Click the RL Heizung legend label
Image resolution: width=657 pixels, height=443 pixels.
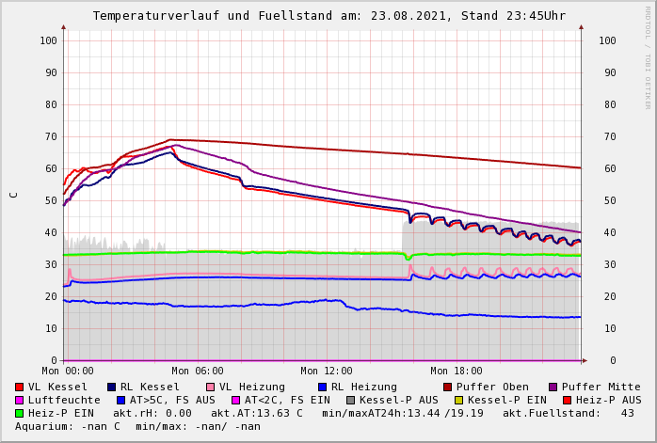(363, 387)
